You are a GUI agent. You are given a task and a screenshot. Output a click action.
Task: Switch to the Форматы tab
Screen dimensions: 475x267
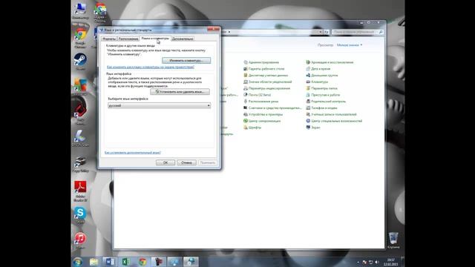[109, 39]
